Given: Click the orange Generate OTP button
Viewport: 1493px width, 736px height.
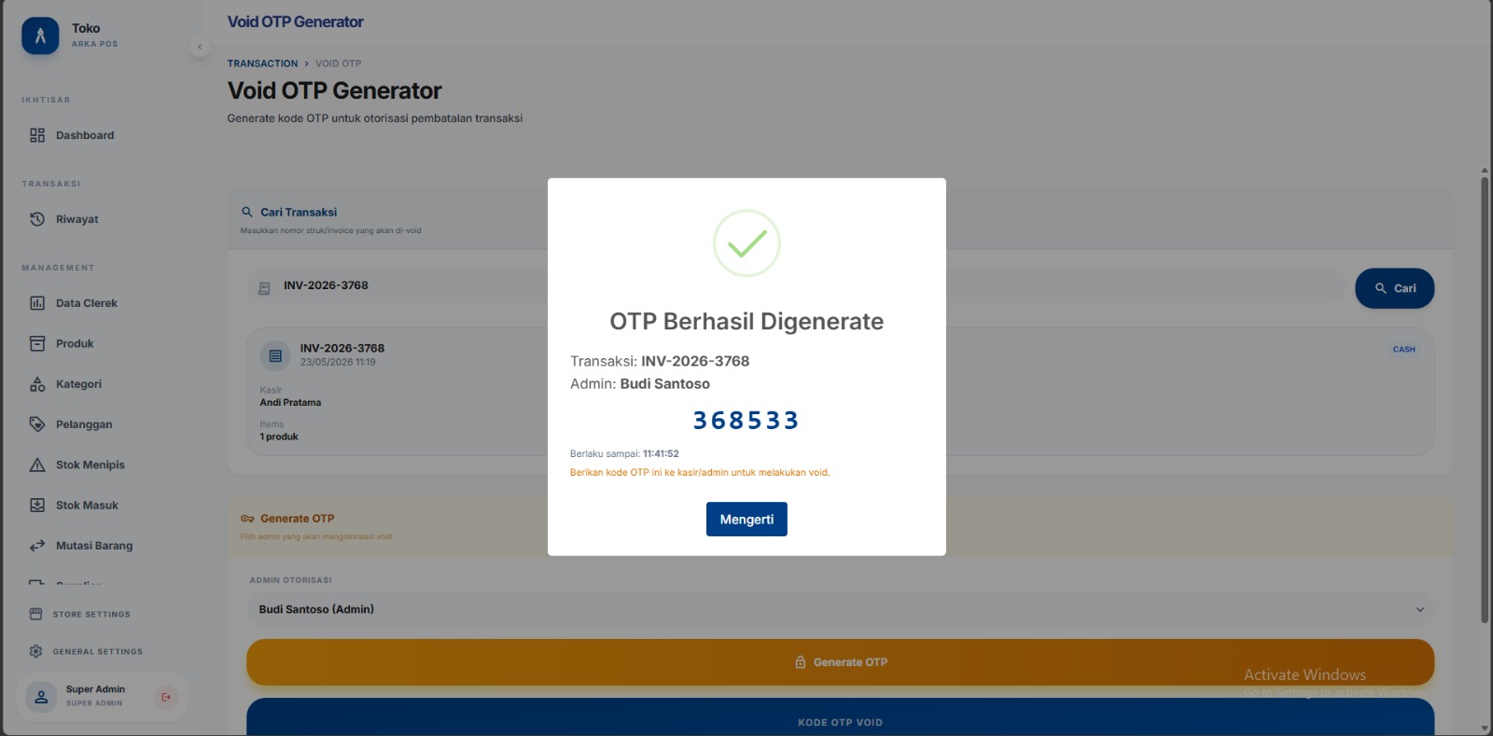Looking at the screenshot, I should (x=840, y=662).
